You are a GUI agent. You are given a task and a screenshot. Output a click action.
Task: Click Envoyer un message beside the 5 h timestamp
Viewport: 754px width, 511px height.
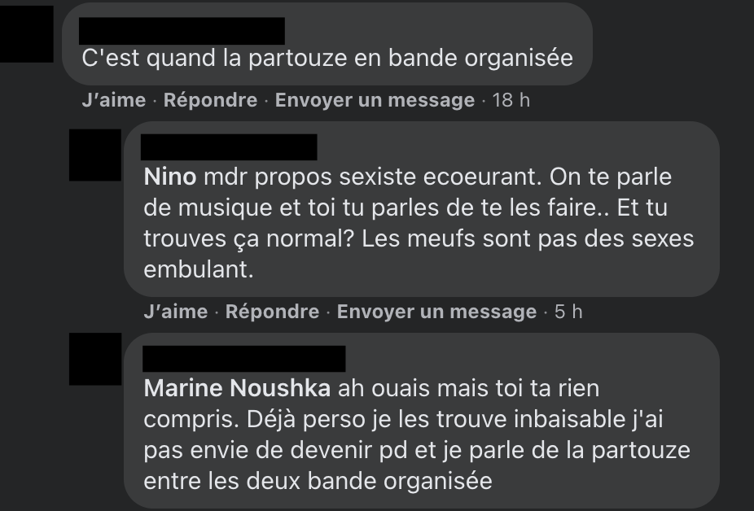click(x=436, y=312)
